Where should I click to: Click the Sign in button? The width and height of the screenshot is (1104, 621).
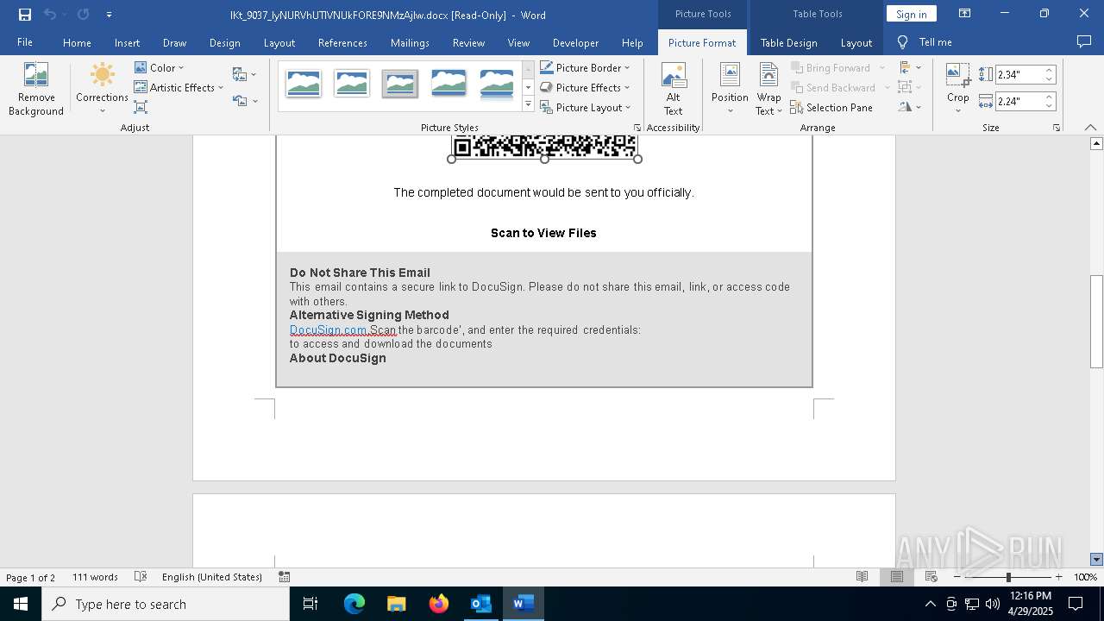pos(911,14)
